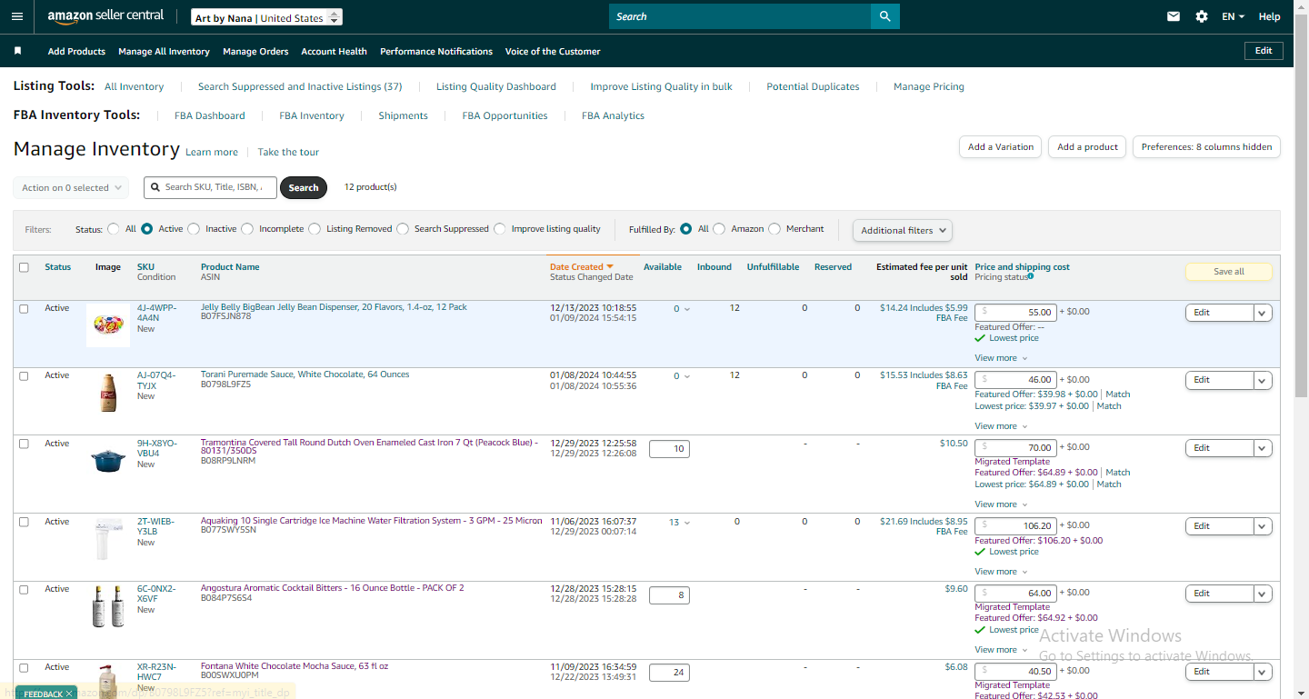The width and height of the screenshot is (1309, 699).
Task: Click the magnifier search button in top bar
Action: (884, 16)
